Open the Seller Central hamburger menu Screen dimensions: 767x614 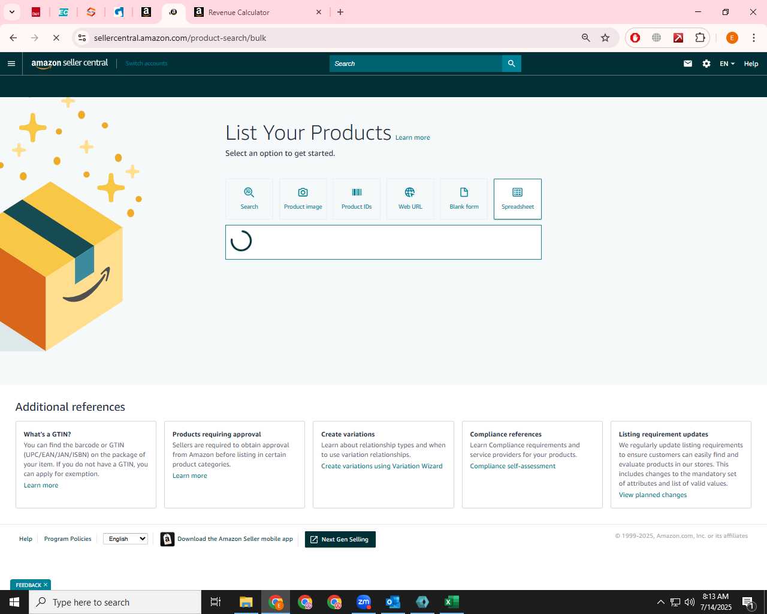pyautogui.click(x=11, y=64)
